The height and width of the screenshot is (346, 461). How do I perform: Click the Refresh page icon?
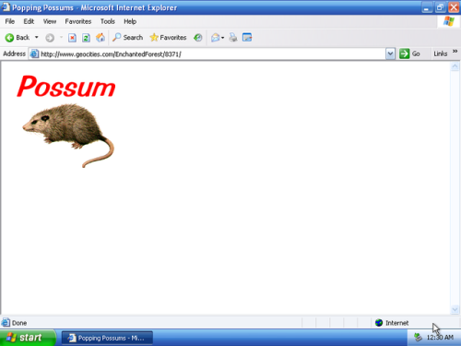pos(86,38)
